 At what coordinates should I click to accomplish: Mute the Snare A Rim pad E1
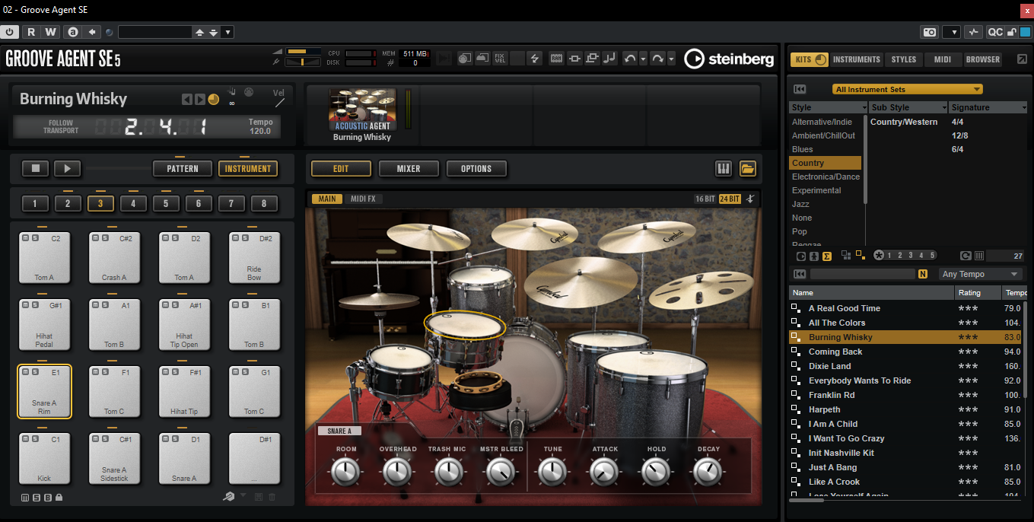(26, 372)
